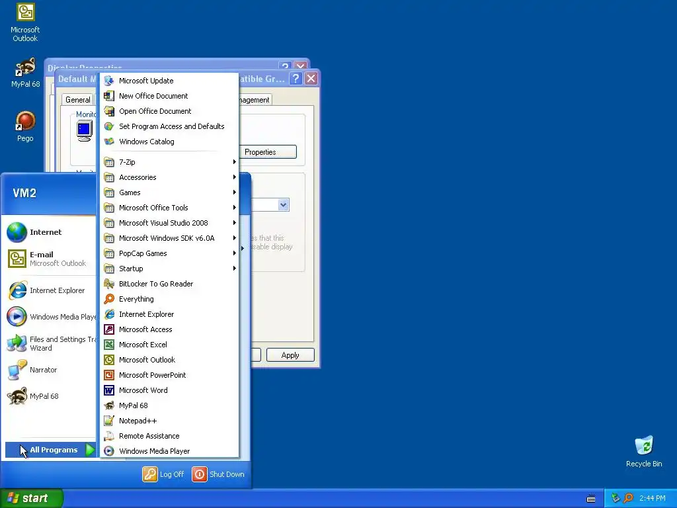The image size is (677, 508).
Task: Open MyPal 68 in All Programs list
Action: [169, 405]
